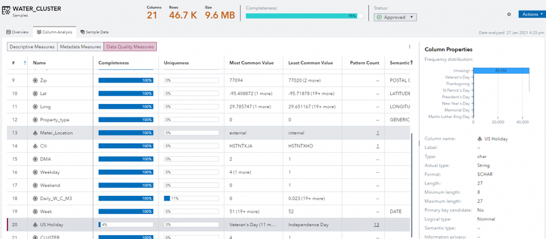Click the character type icon beside Clli
This screenshot has width=546, height=239.
click(35, 146)
